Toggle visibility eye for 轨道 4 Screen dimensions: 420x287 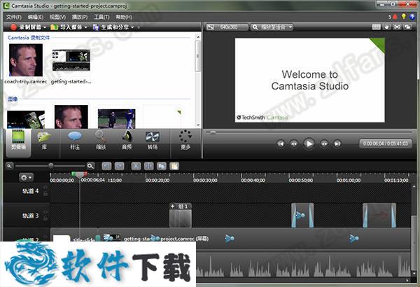pyautogui.click(x=45, y=188)
